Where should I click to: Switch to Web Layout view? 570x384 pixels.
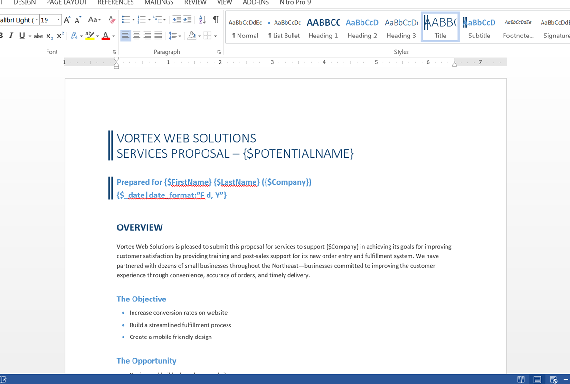[553, 379]
